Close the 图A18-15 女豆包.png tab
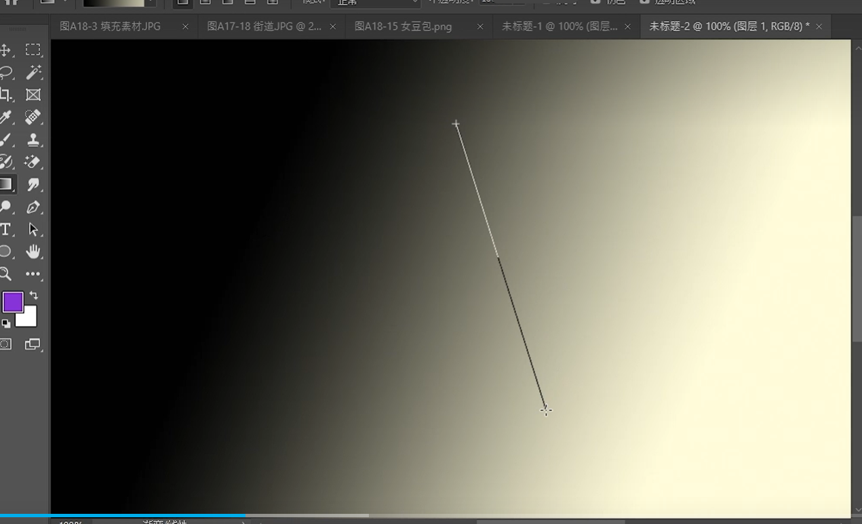The width and height of the screenshot is (862, 524). tap(480, 26)
